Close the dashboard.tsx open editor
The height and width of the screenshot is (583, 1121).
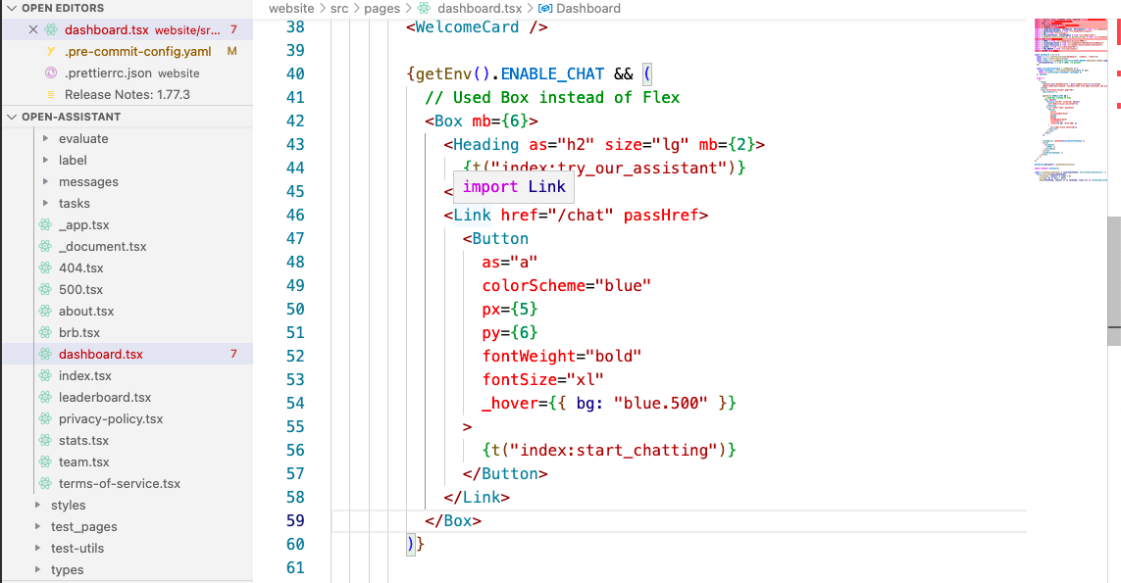tap(33, 30)
